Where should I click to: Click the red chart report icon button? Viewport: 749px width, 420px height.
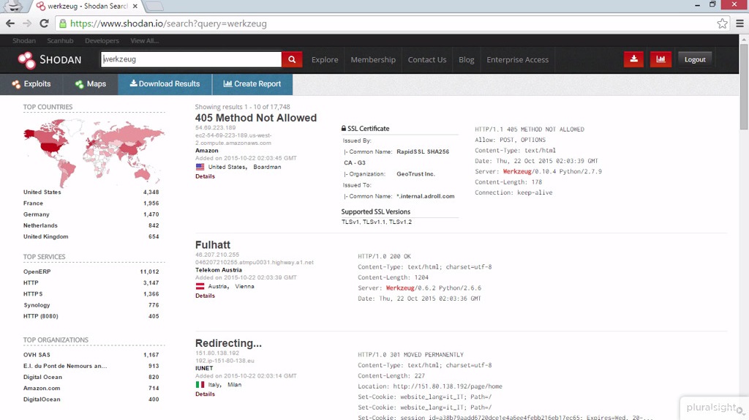[x=660, y=59]
